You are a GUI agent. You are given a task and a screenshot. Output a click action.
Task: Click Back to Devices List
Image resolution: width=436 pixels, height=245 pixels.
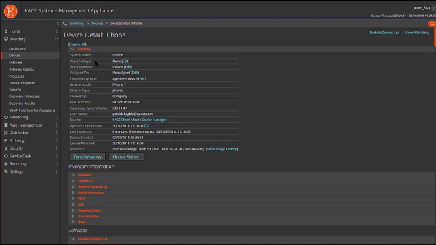(x=384, y=33)
